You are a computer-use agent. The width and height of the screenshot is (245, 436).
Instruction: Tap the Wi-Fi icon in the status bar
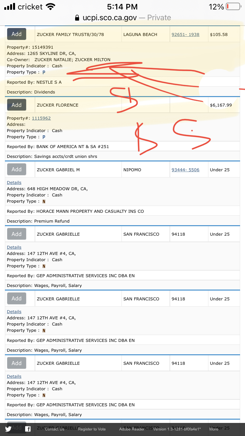tap(50, 7)
